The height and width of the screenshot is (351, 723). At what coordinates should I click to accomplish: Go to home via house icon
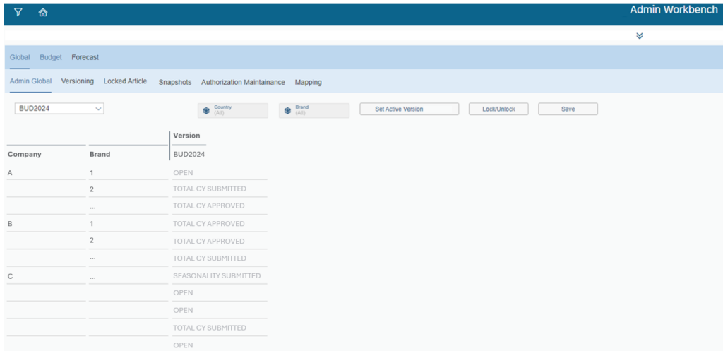43,13
